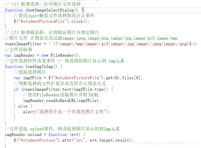Screen dimensions: 201x148
Task: Click the comment //使用jqury触发文件选择框的点击事件
Action: (54, 16)
